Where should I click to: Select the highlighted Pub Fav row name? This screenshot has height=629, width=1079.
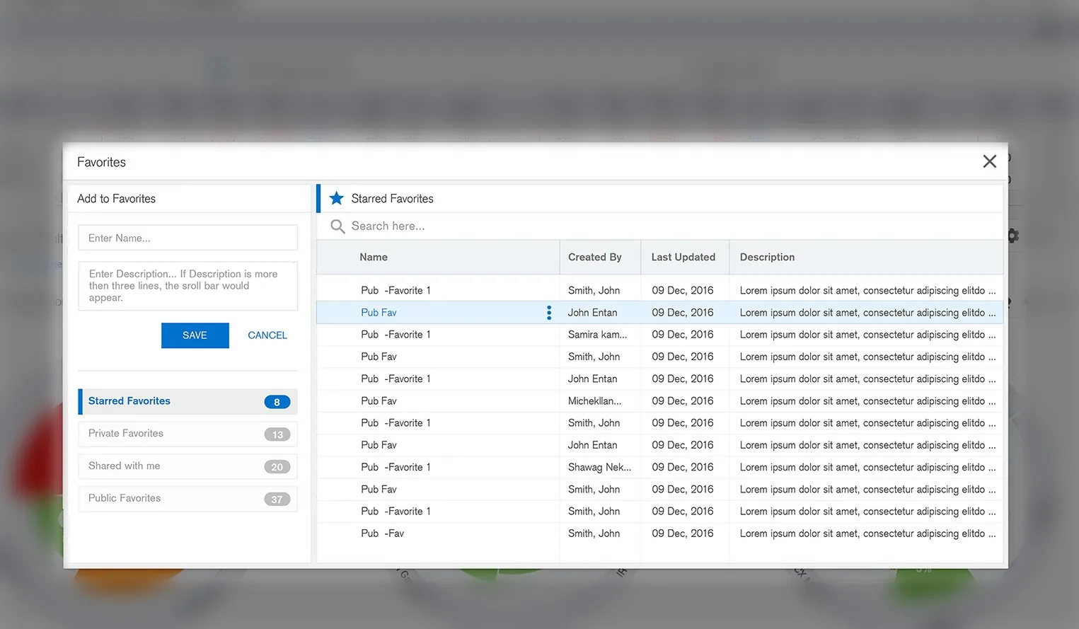click(x=379, y=313)
